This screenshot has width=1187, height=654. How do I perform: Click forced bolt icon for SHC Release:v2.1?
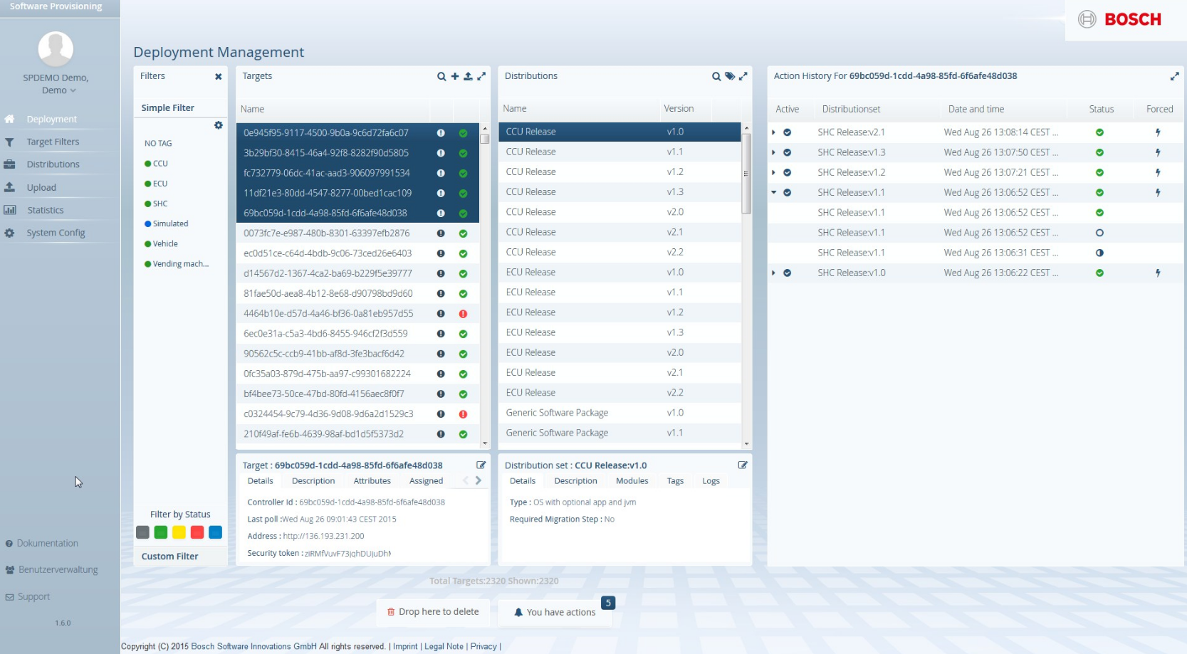[1158, 132]
